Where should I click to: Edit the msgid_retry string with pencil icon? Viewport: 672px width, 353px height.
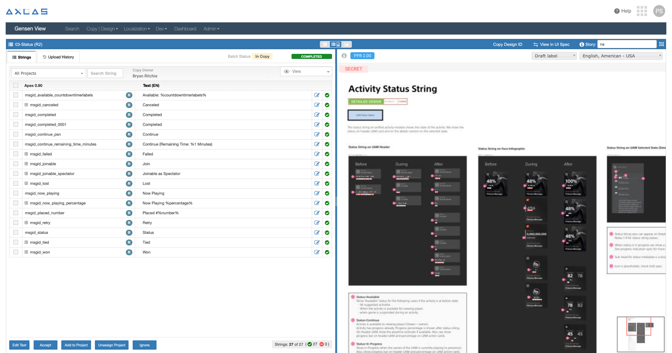pos(317,223)
